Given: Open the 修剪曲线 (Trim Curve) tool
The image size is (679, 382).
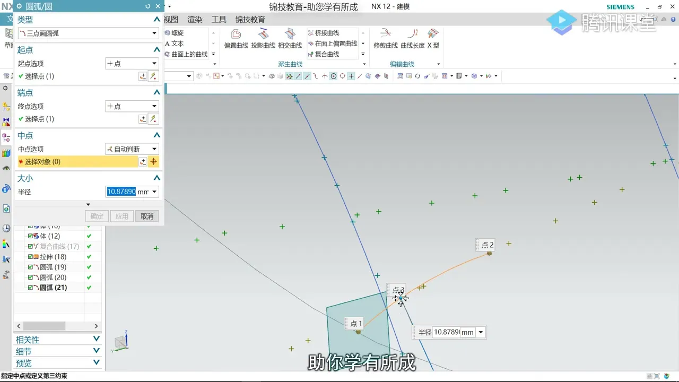Looking at the screenshot, I should [x=385, y=37].
